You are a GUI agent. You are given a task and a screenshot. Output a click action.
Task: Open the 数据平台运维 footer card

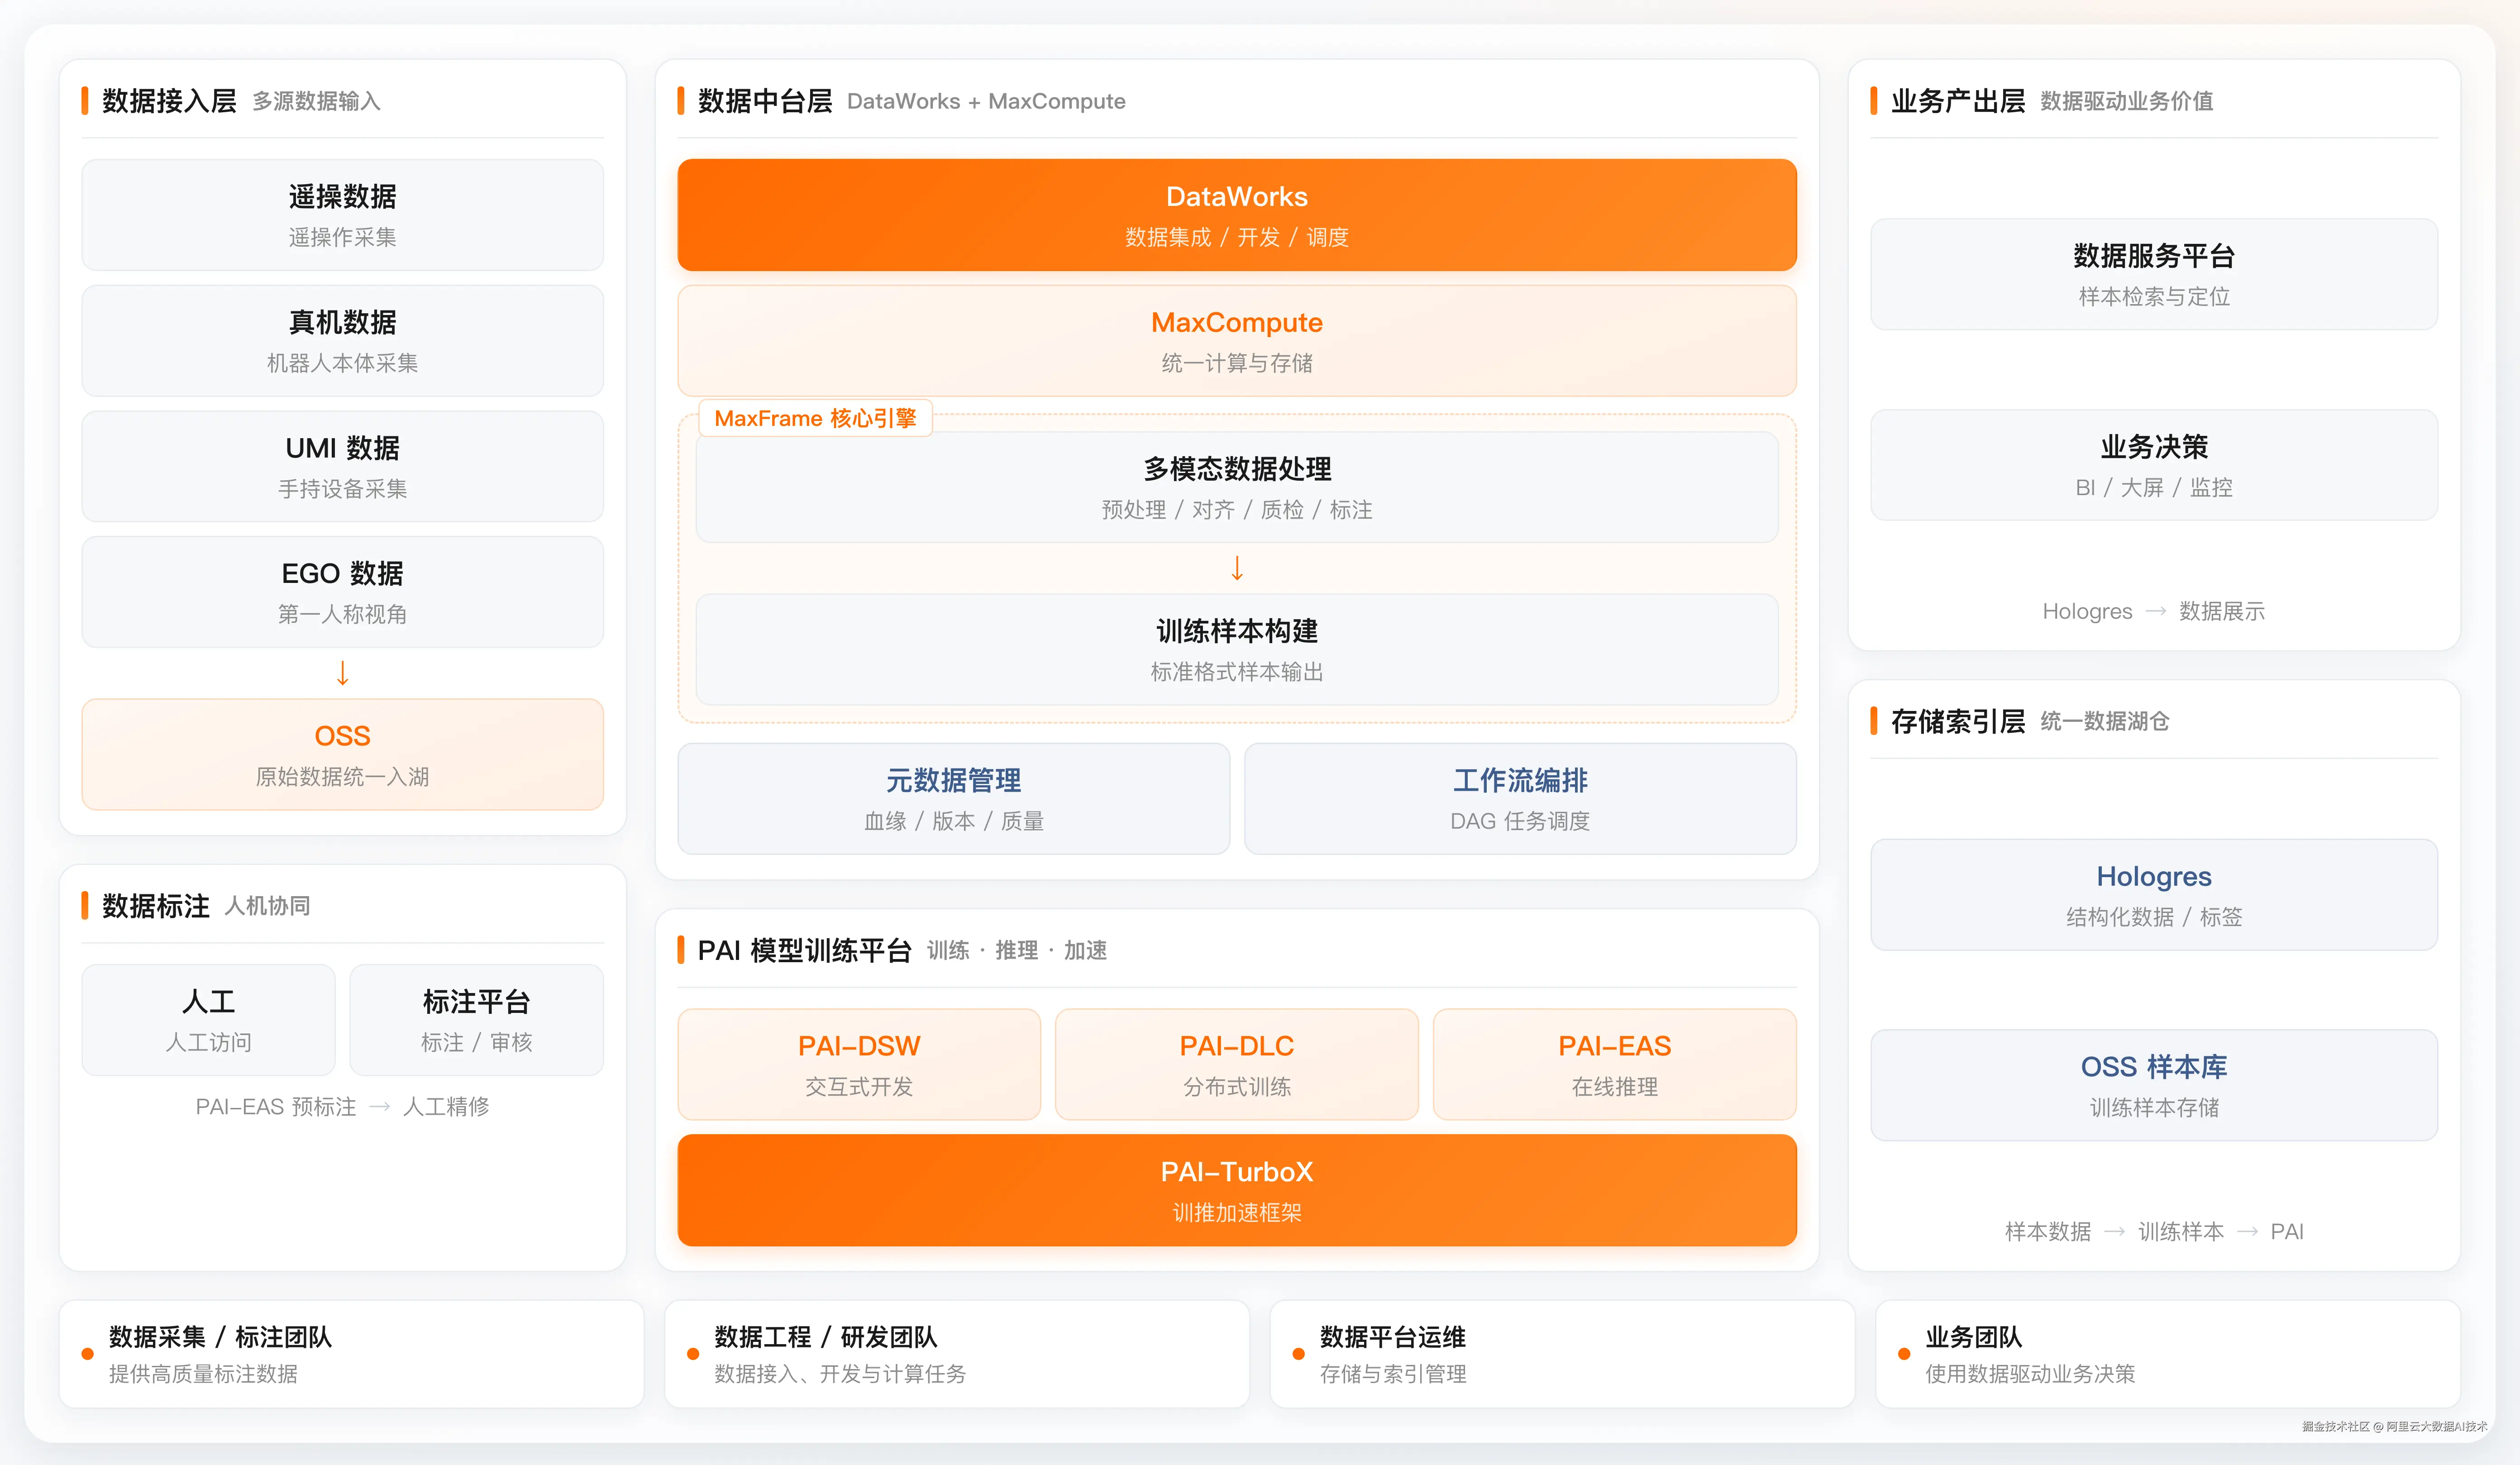[1562, 1354]
